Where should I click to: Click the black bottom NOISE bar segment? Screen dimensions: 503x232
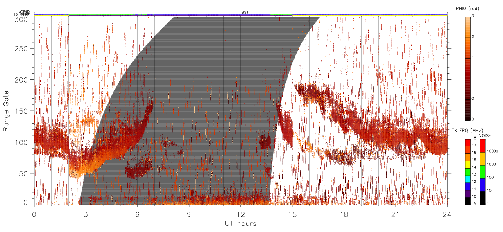pyautogui.click(x=483, y=198)
